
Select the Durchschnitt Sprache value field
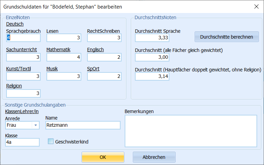(152, 38)
